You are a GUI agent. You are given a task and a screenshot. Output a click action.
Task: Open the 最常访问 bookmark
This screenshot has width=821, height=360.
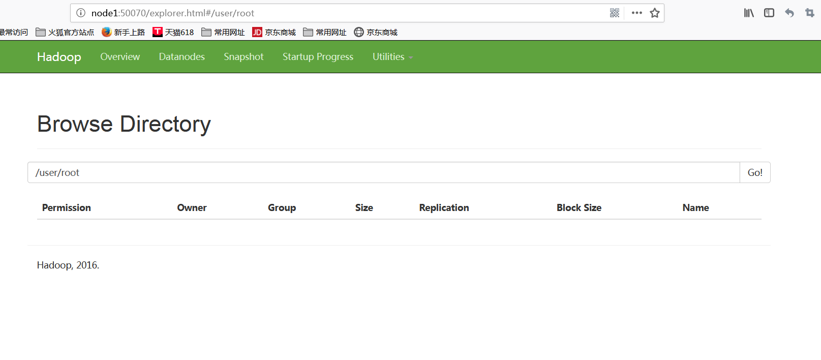click(14, 32)
